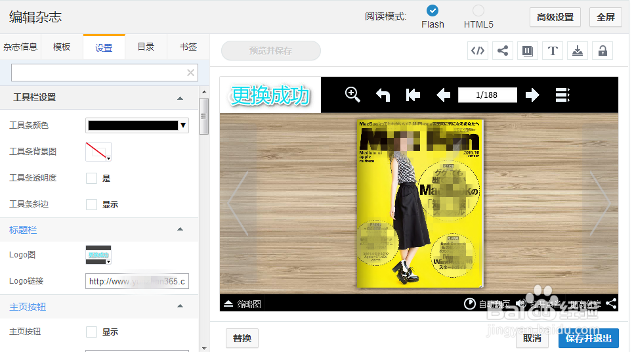The width and height of the screenshot is (634, 352).
Task: Switch to 杂志信息 tab
Action: pos(20,47)
